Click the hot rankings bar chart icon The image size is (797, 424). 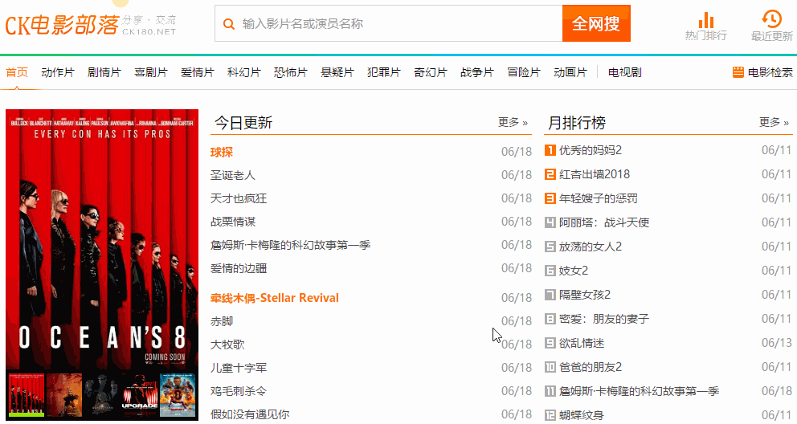pos(705,20)
